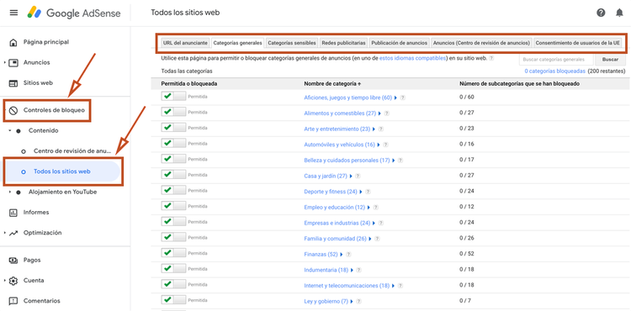Open the Redes publicitarias tab
This screenshot has height=311, width=631.
pyautogui.click(x=343, y=43)
